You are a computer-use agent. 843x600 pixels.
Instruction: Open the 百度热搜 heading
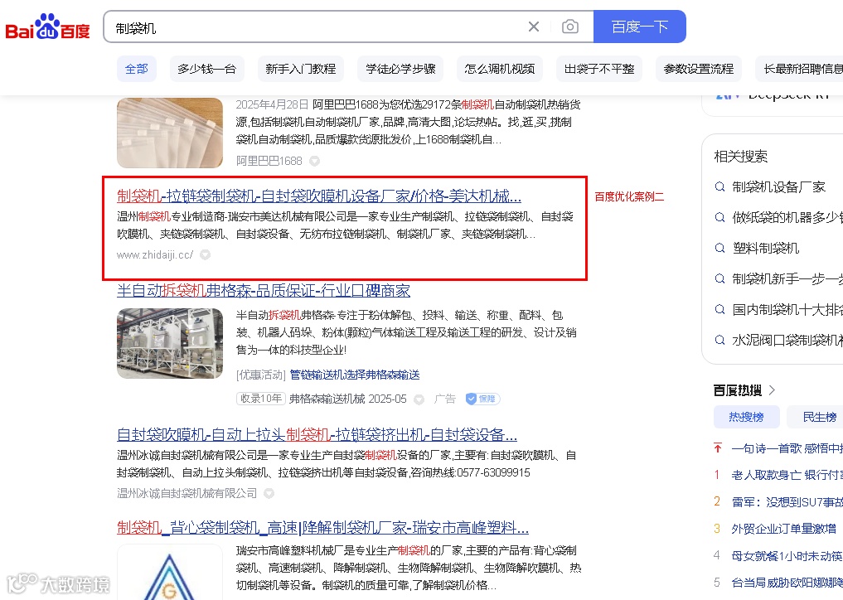pos(738,390)
